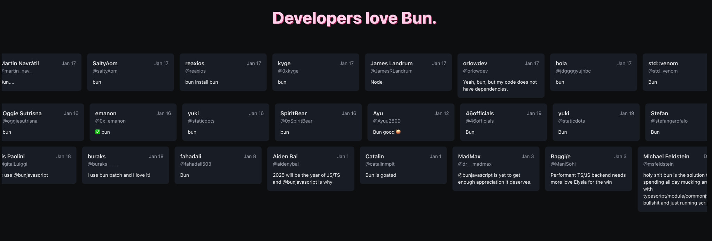Click the @0x_emanon handle

pyautogui.click(x=110, y=121)
